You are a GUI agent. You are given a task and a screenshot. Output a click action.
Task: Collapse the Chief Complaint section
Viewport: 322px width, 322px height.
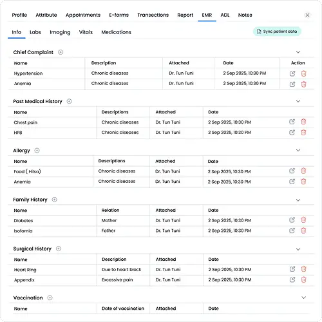coord(298,52)
